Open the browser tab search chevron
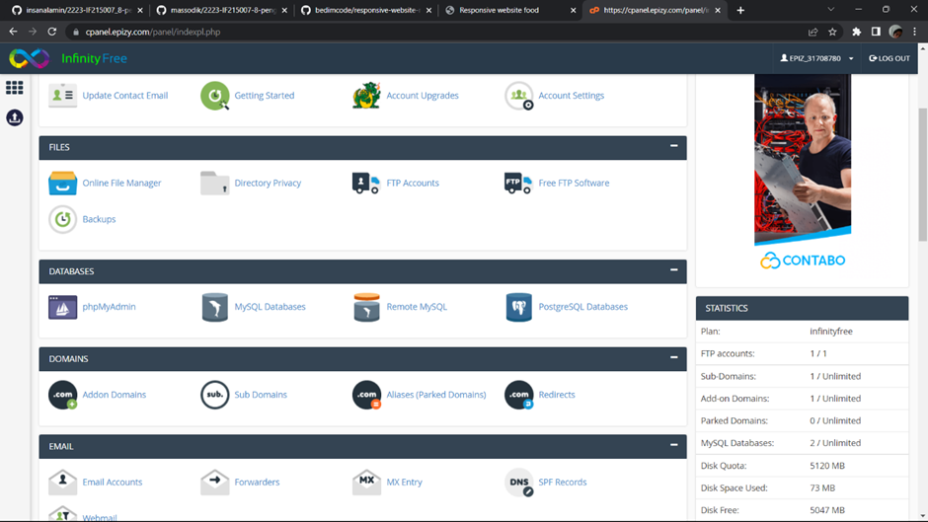The image size is (928, 522). pos(830,10)
